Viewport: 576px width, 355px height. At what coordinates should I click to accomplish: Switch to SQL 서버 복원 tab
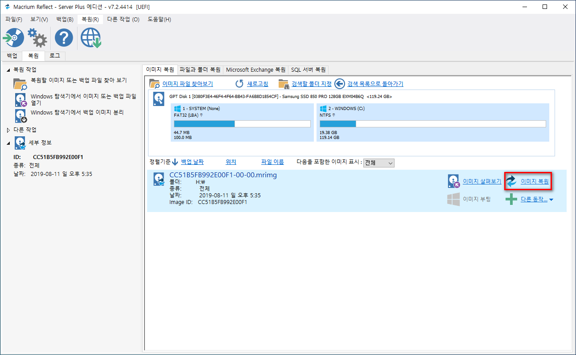(309, 70)
